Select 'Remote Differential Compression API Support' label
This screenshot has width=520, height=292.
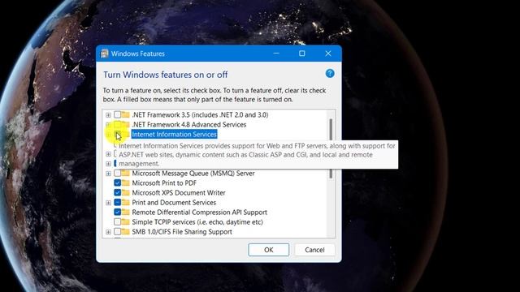click(x=199, y=212)
